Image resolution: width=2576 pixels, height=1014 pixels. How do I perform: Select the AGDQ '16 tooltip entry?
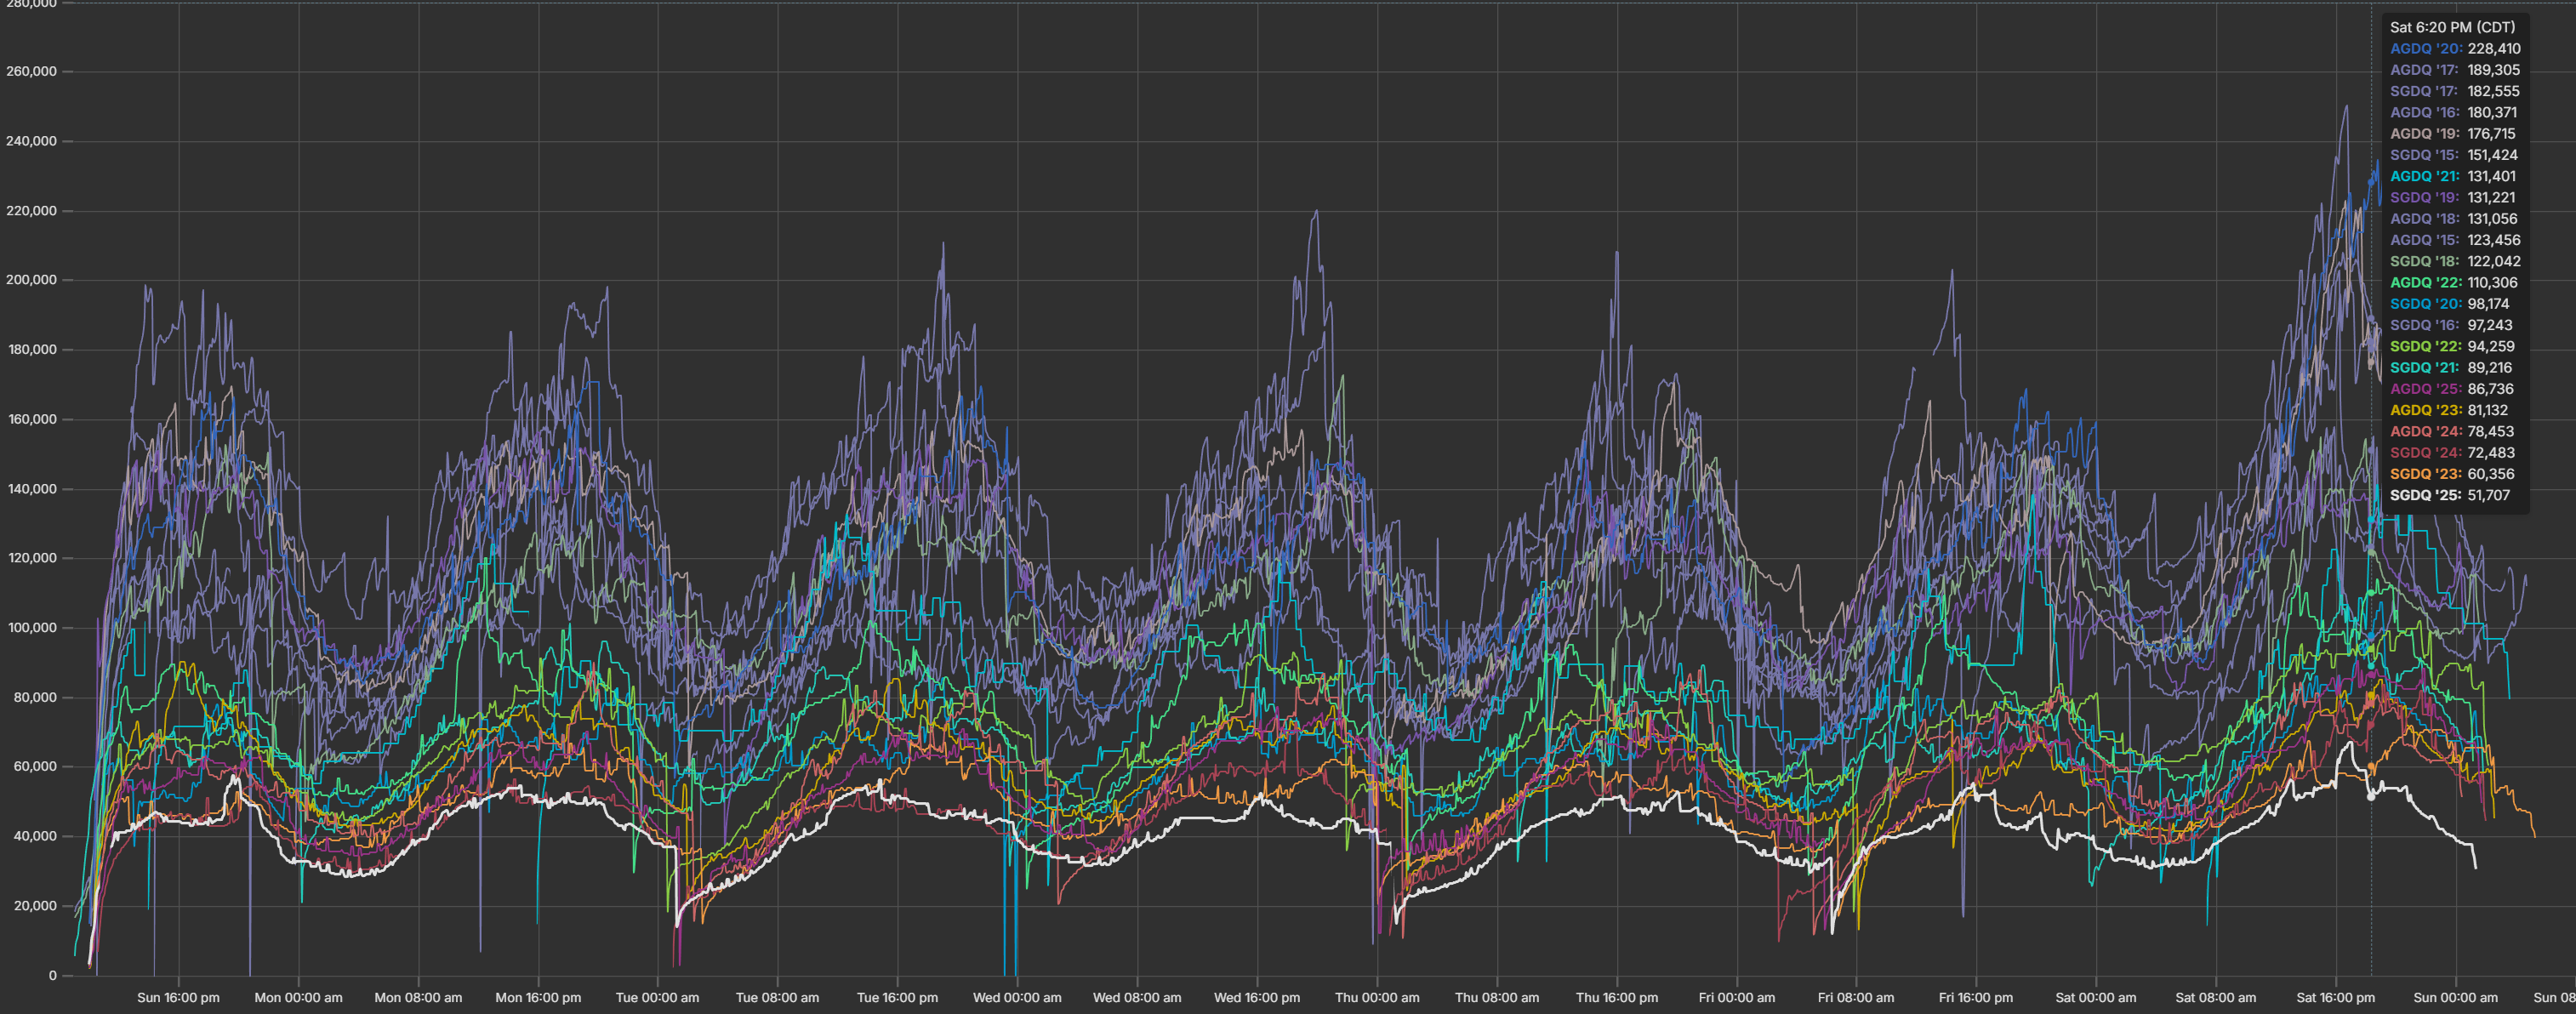point(2454,113)
